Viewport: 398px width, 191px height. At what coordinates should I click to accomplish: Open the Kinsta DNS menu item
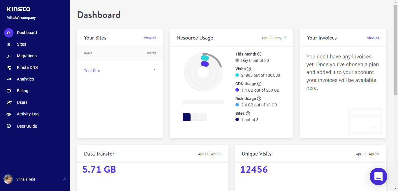[x=27, y=67]
